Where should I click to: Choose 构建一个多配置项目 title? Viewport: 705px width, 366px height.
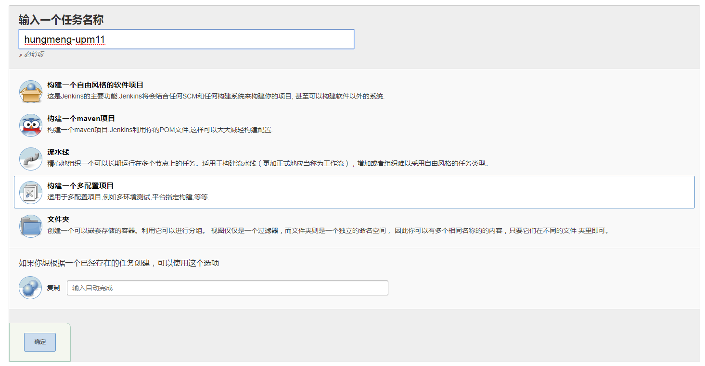click(x=80, y=186)
